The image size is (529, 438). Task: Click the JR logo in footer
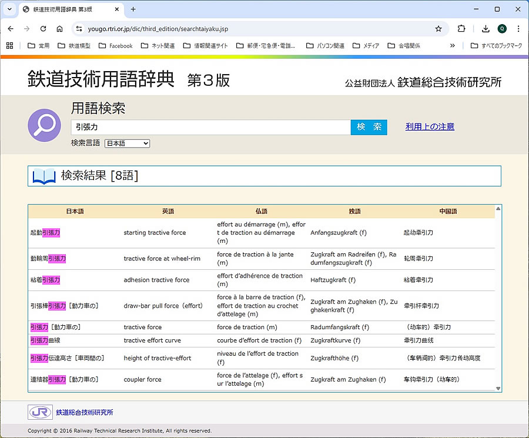tap(40, 412)
